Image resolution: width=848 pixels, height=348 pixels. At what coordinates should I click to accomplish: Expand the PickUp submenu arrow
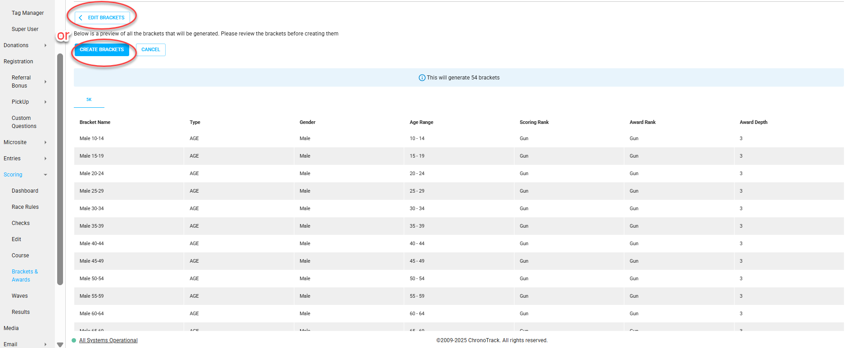(45, 102)
